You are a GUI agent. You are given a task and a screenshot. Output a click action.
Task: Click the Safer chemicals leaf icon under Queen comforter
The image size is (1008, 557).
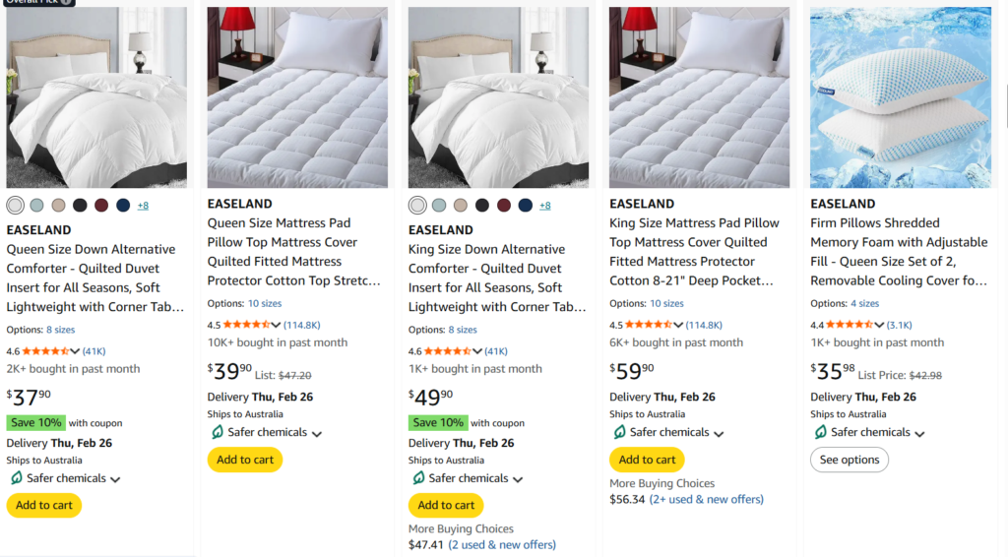pyautogui.click(x=17, y=478)
